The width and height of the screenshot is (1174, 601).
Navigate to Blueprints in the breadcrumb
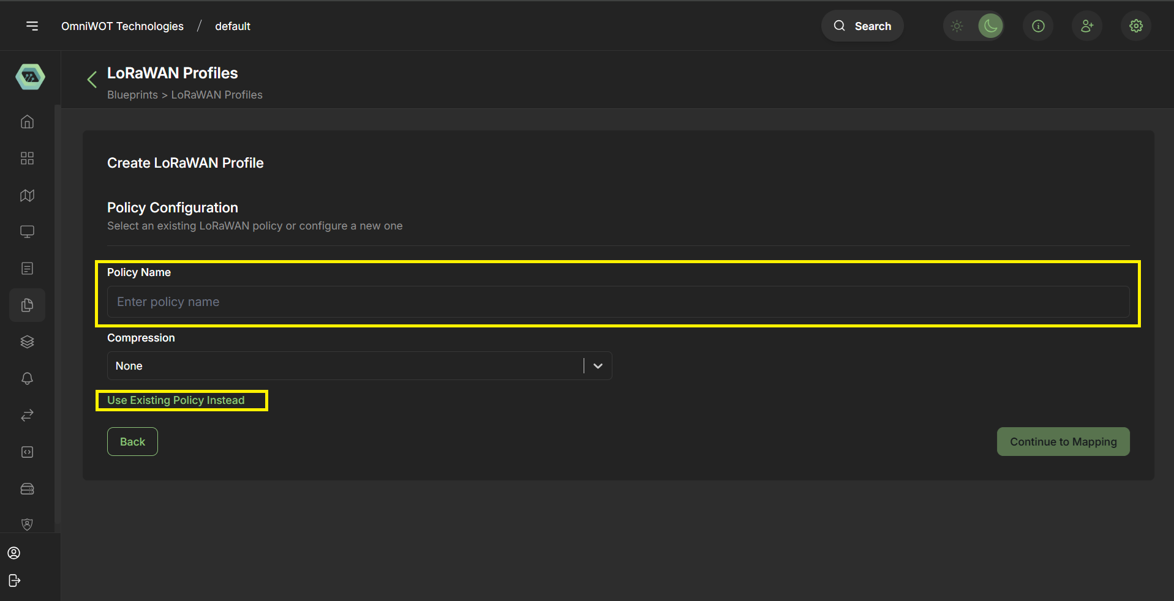[132, 94]
